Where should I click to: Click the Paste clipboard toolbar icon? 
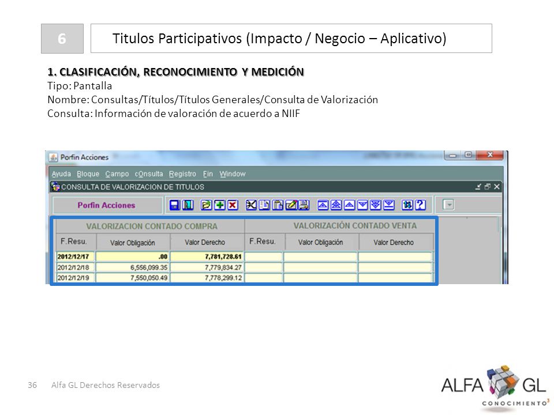(x=278, y=205)
